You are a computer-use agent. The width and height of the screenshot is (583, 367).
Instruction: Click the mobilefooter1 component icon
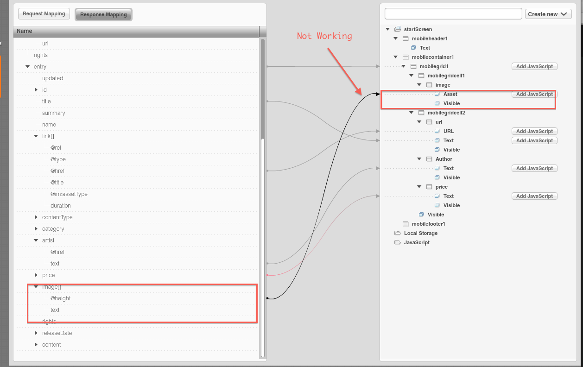pyautogui.click(x=406, y=224)
